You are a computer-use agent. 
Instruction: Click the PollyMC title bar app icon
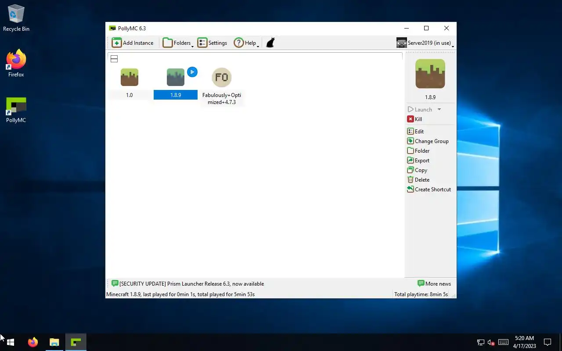113,29
